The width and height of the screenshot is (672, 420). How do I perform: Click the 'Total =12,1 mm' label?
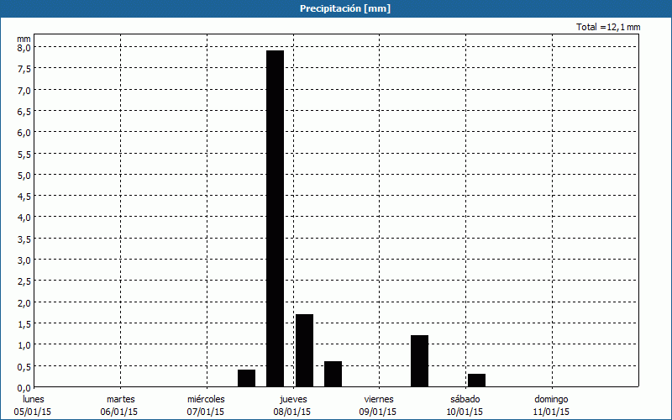608,28
